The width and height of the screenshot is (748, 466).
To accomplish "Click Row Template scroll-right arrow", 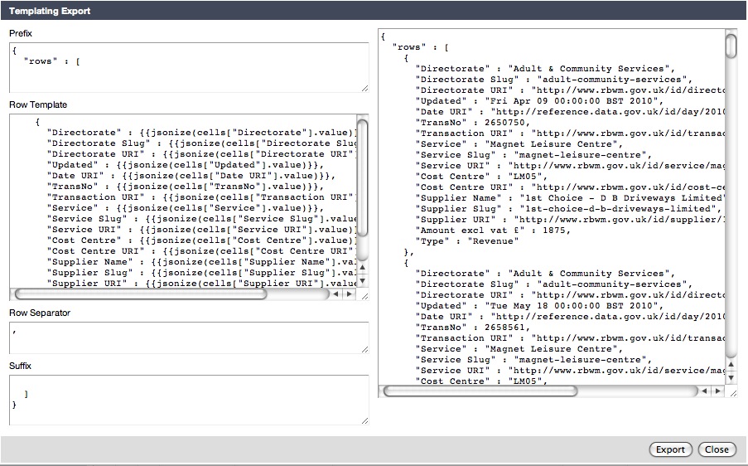I will (349, 294).
